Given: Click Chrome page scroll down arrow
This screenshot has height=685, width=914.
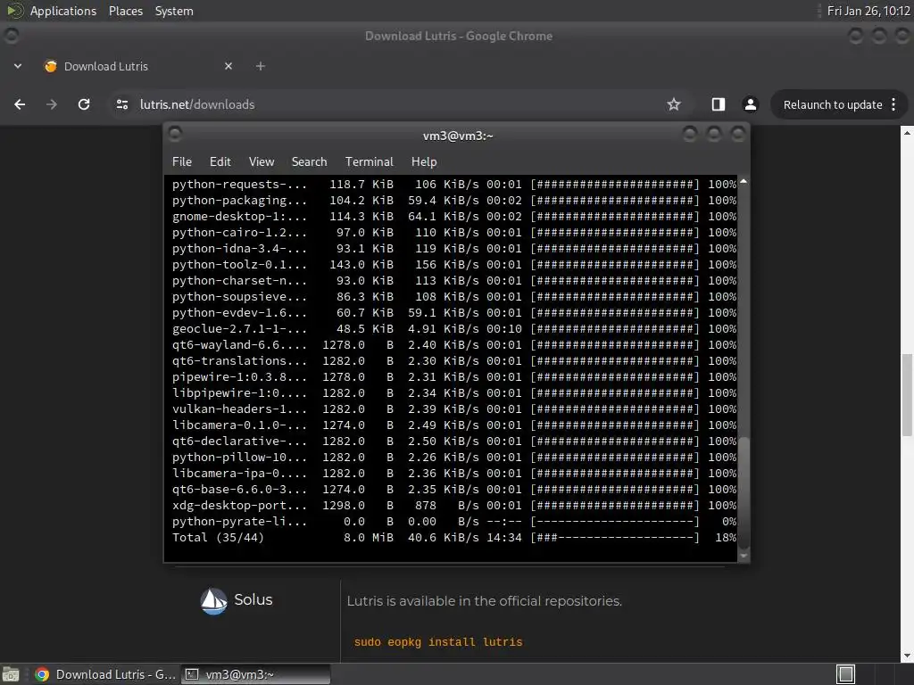Looking at the screenshot, I should 907,656.
